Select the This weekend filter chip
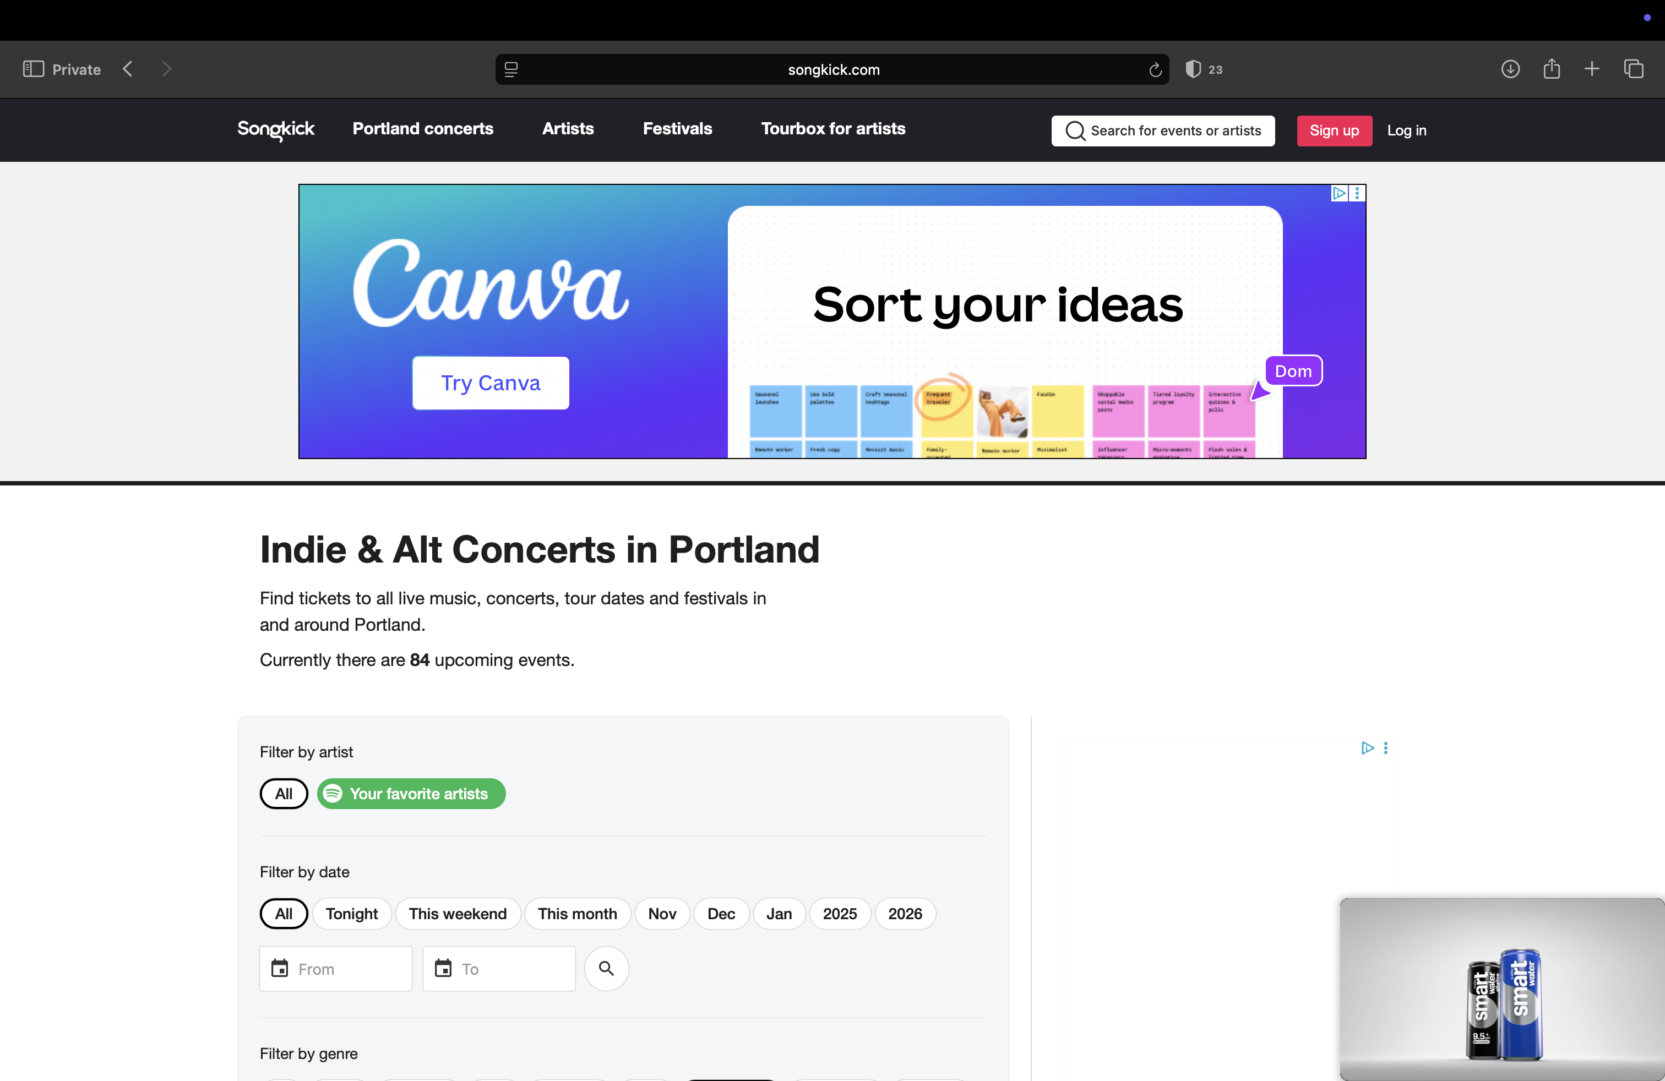This screenshot has height=1081, width=1665. click(458, 914)
